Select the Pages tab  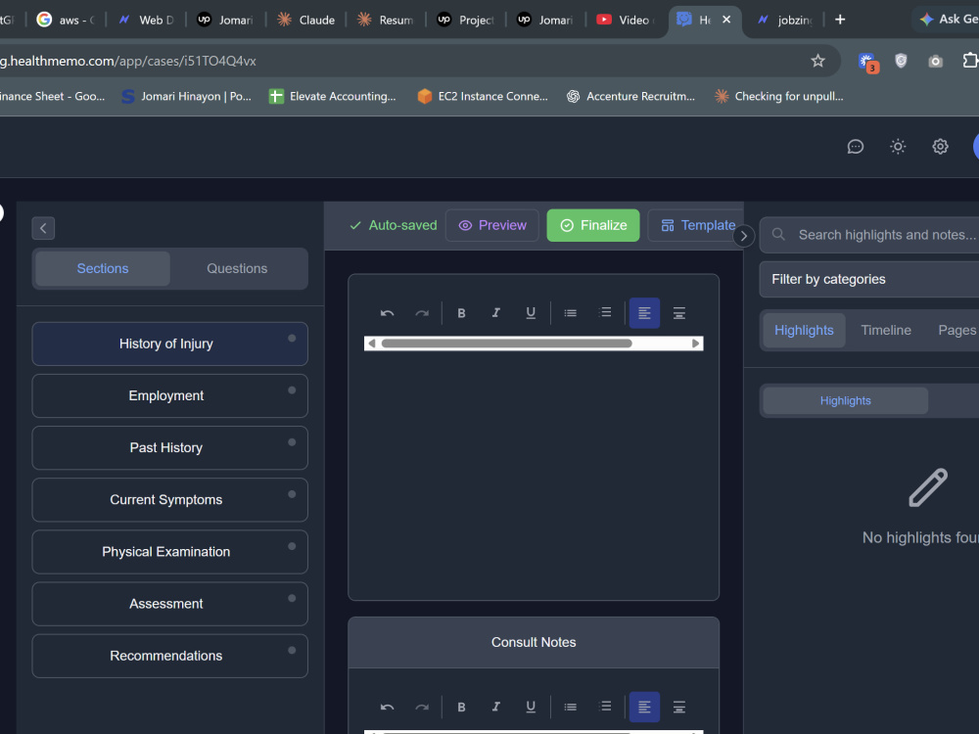point(957,330)
